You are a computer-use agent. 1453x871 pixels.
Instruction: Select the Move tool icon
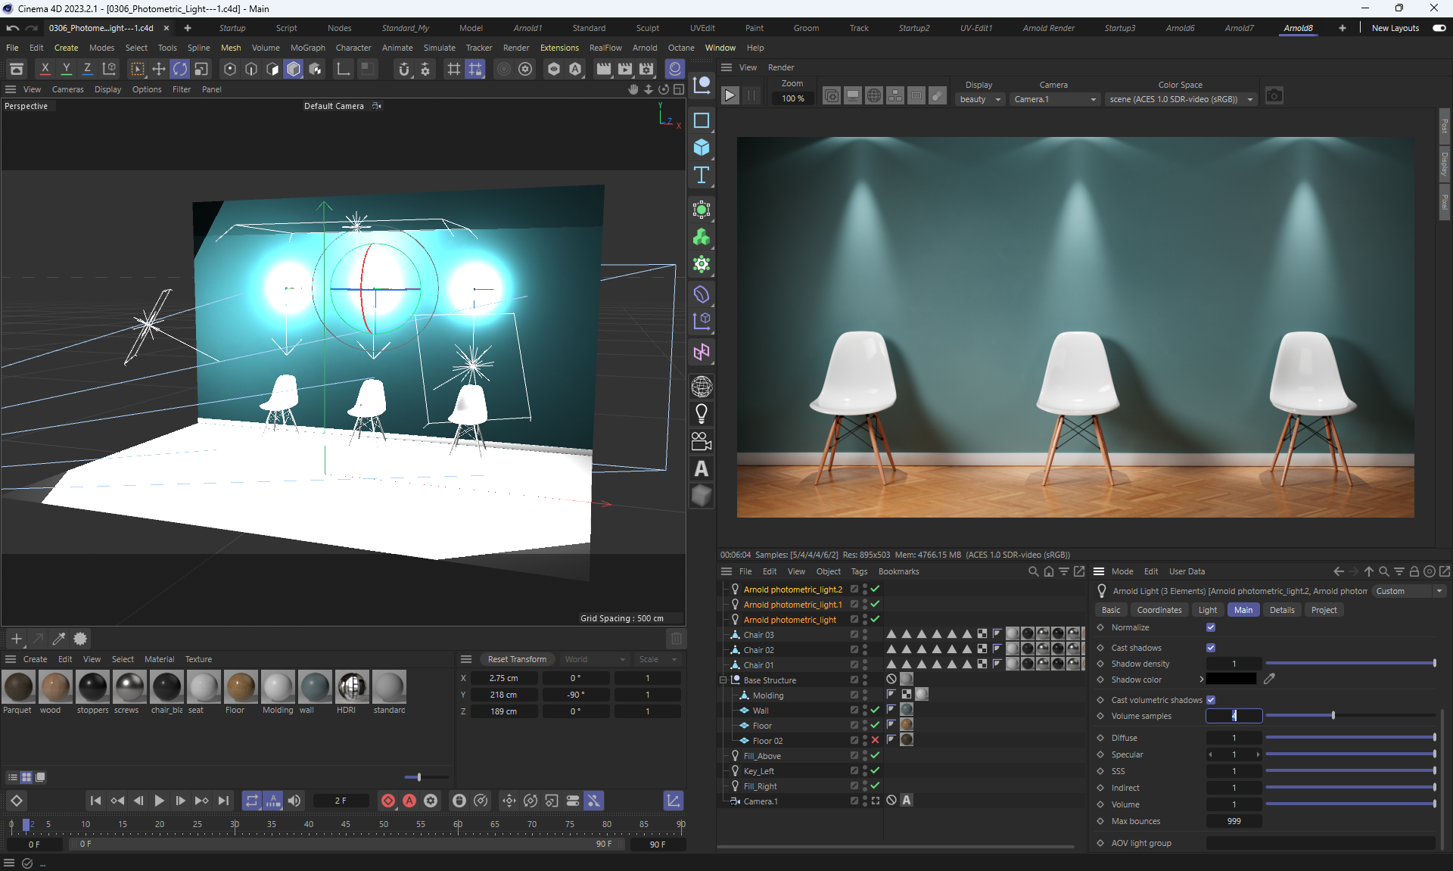click(x=159, y=69)
